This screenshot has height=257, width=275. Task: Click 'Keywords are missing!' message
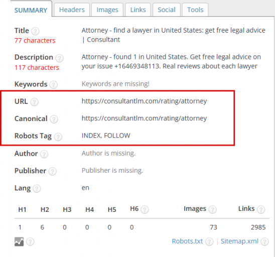pos(115,84)
